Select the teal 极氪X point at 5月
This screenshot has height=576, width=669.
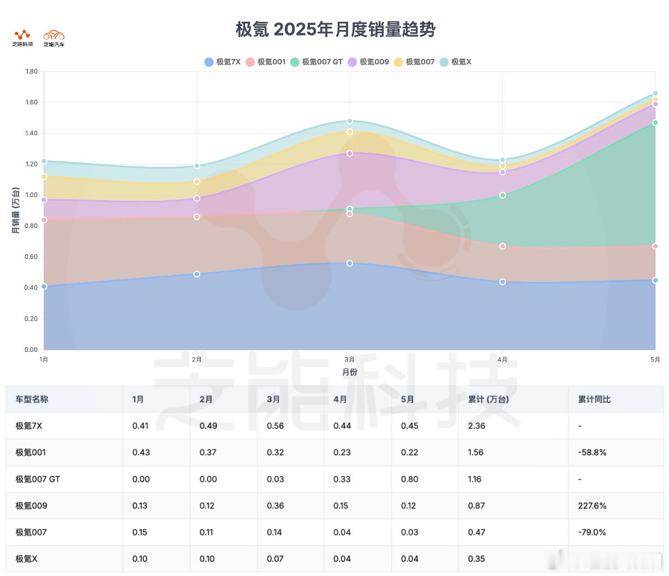(655, 93)
